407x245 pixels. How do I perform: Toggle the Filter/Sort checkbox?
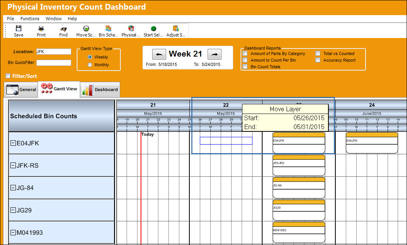[x=8, y=76]
